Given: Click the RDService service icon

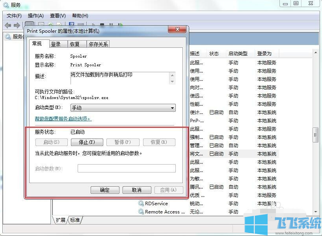Looking at the screenshot, I should tap(140, 203).
